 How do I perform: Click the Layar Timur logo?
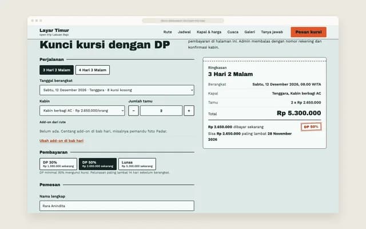(54, 32)
